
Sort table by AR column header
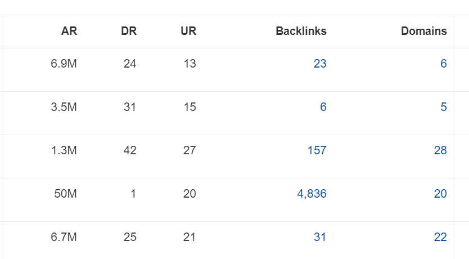click(x=69, y=31)
